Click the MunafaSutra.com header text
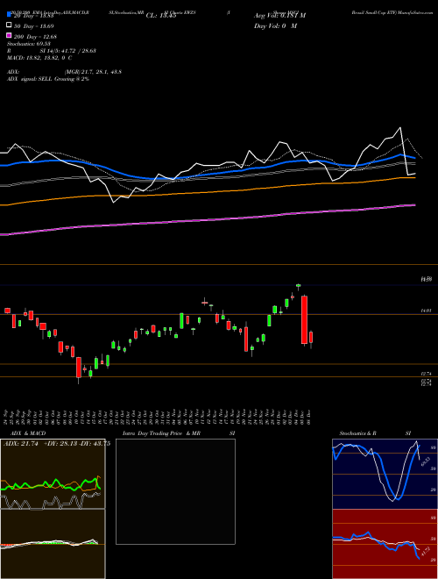The image size is (438, 579). 417,12
